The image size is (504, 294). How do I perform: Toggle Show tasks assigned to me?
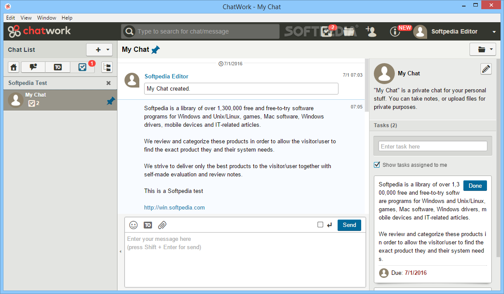click(x=377, y=165)
